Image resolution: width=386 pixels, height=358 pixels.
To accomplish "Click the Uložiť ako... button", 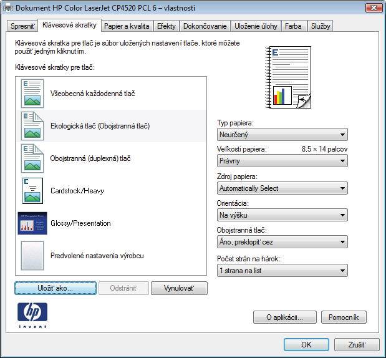I will click(x=55, y=288).
